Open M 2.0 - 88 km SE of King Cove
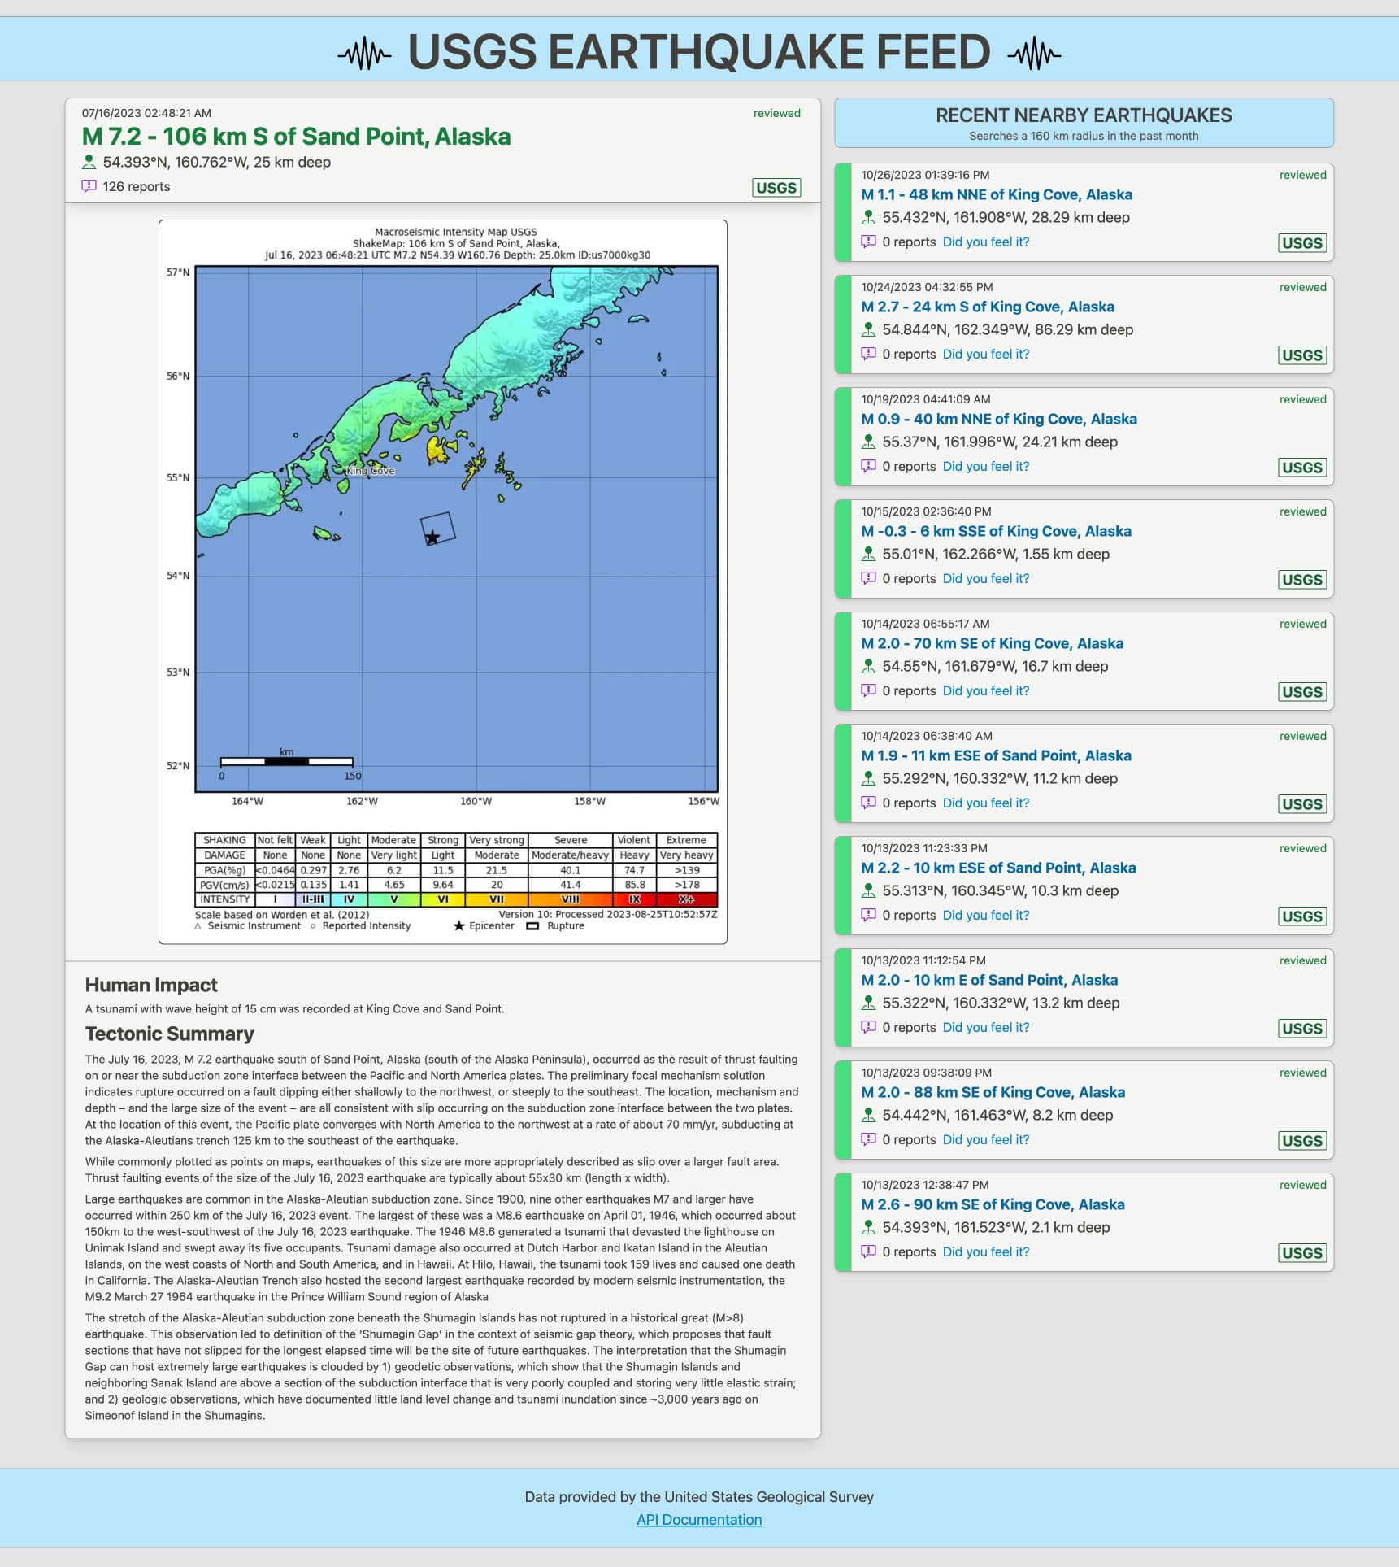1399x1567 pixels. pos(993,1092)
